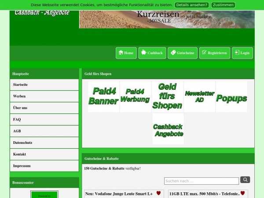Click heart icon on 11GB LTE offer
The width and height of the screenshot is (264, 198).
(x=242, y=193)
